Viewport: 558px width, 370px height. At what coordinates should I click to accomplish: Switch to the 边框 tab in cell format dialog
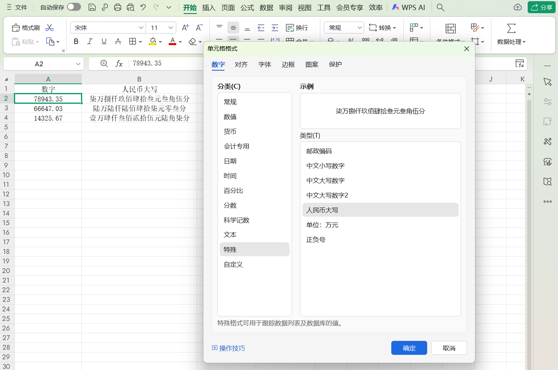[x=288, y=64]
